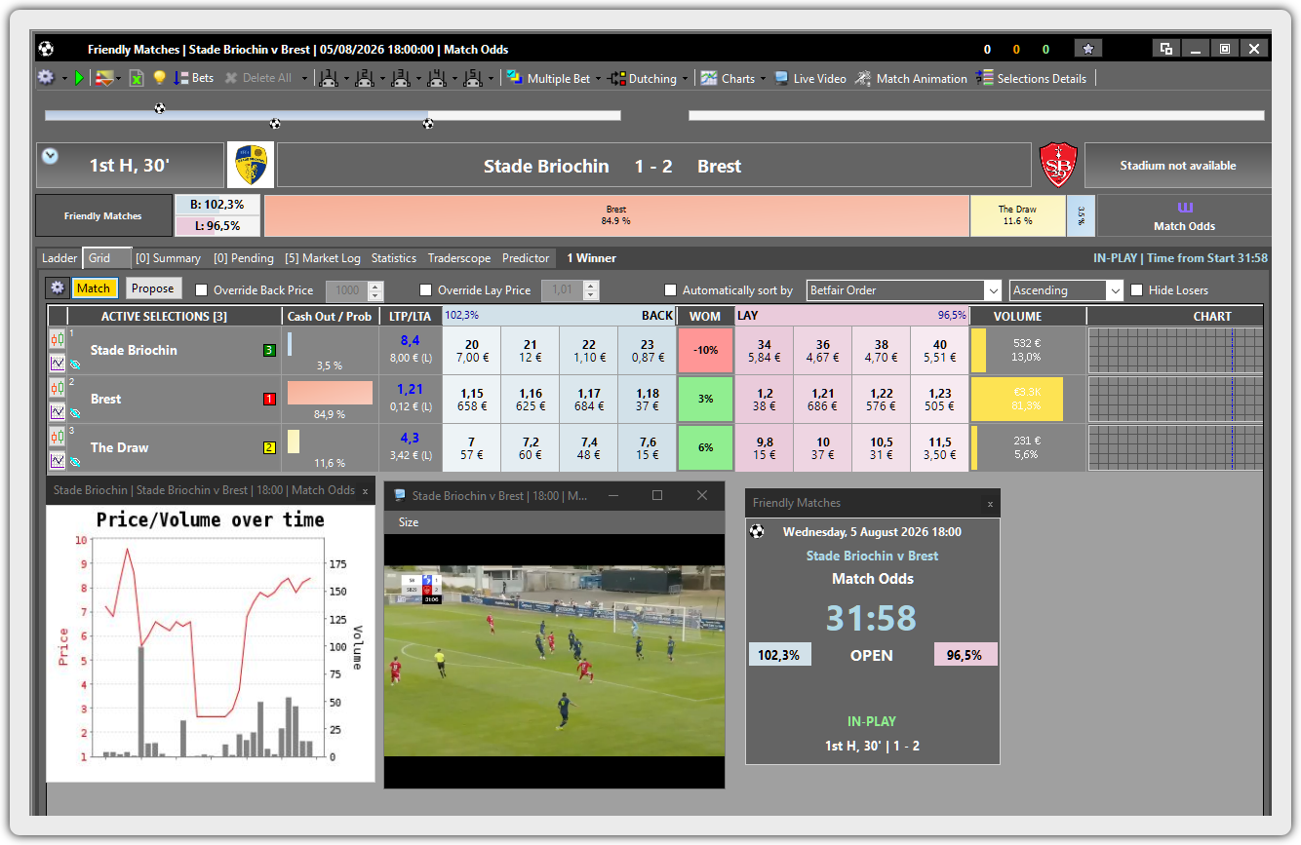Expand dropdown arrow after settings gear icon

coord(64,78)
